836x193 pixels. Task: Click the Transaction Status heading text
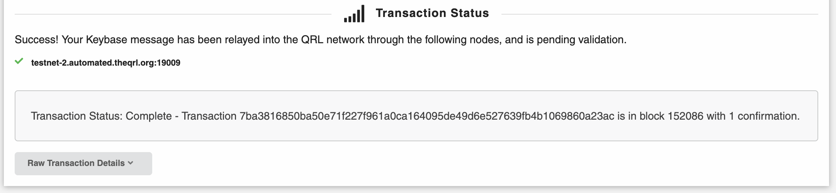pyautogui.click(x=432, y=13)
